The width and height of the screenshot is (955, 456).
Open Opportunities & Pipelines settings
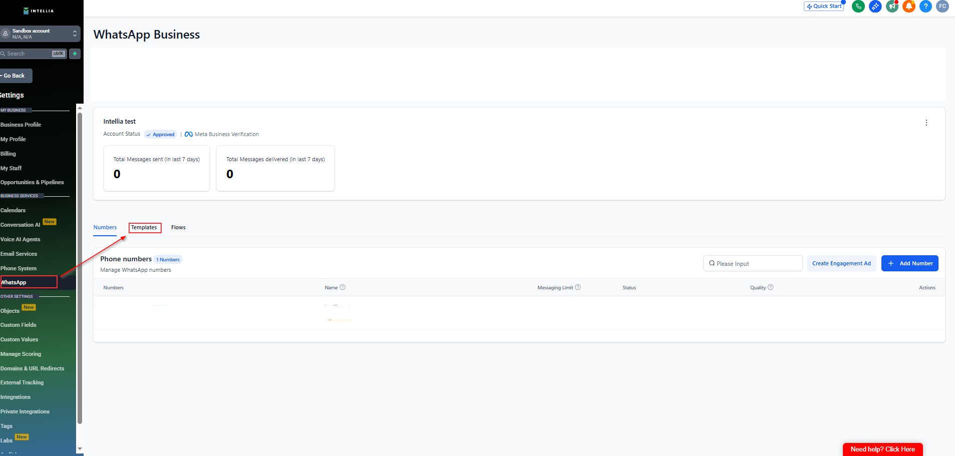[33, 182]
